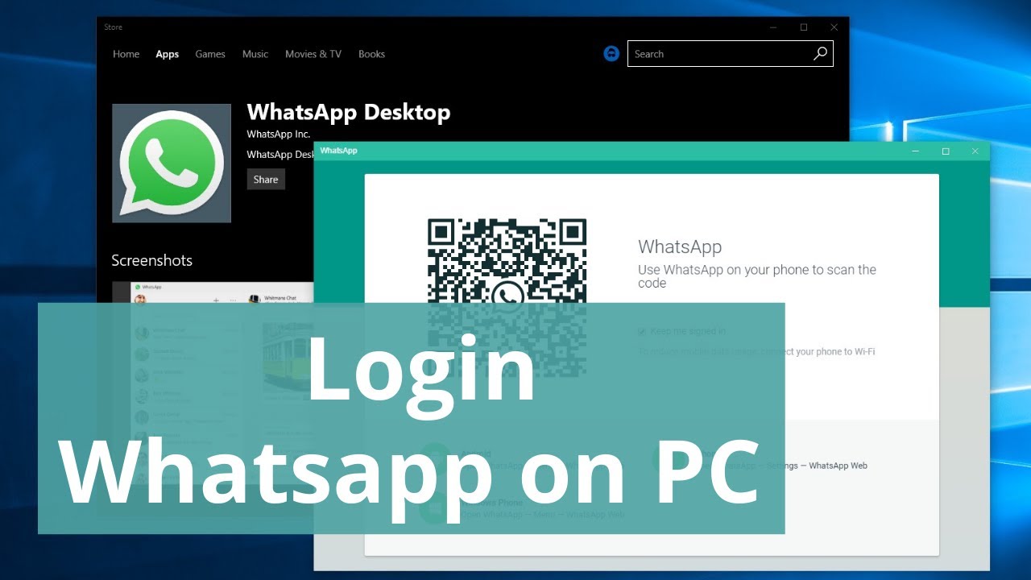Minimize the WhatsApp window
The image size is (1031, 580).
(915, 151)
